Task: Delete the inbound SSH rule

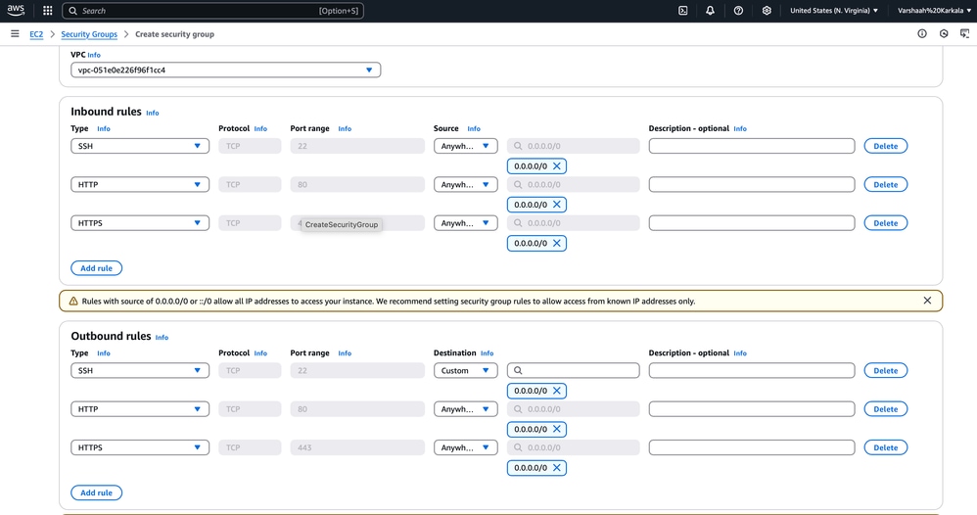Action: pyautogui.click(x=885, y=146)
